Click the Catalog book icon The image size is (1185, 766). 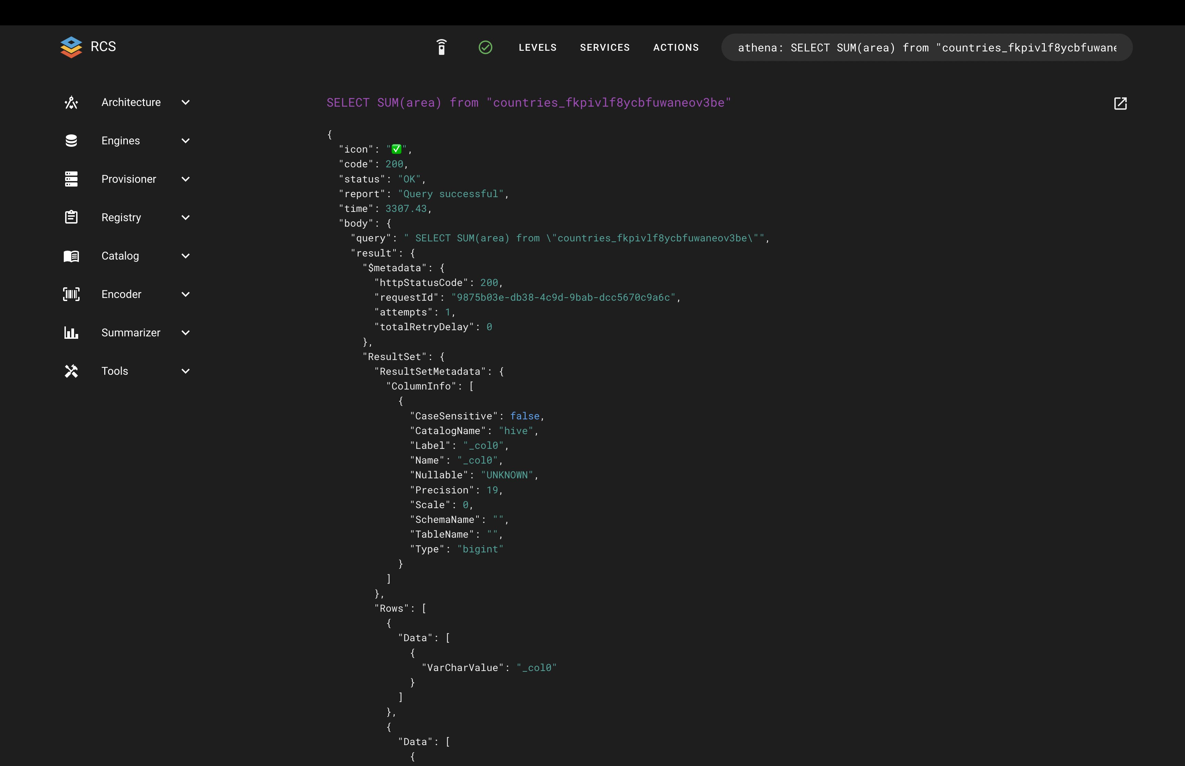(x=71, y=256)
